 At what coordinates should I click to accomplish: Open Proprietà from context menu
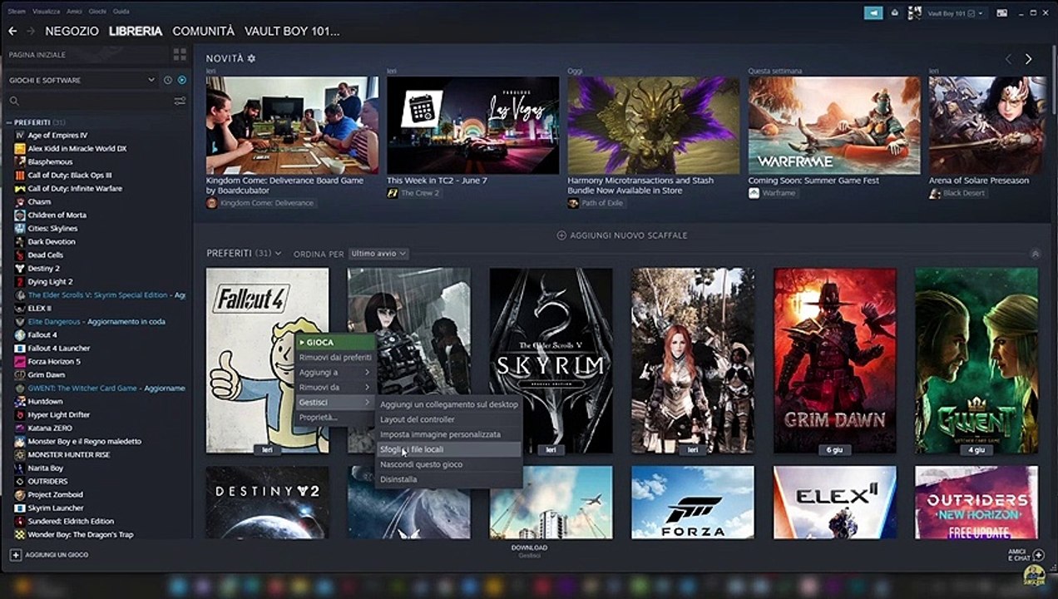tap(335, 417)
